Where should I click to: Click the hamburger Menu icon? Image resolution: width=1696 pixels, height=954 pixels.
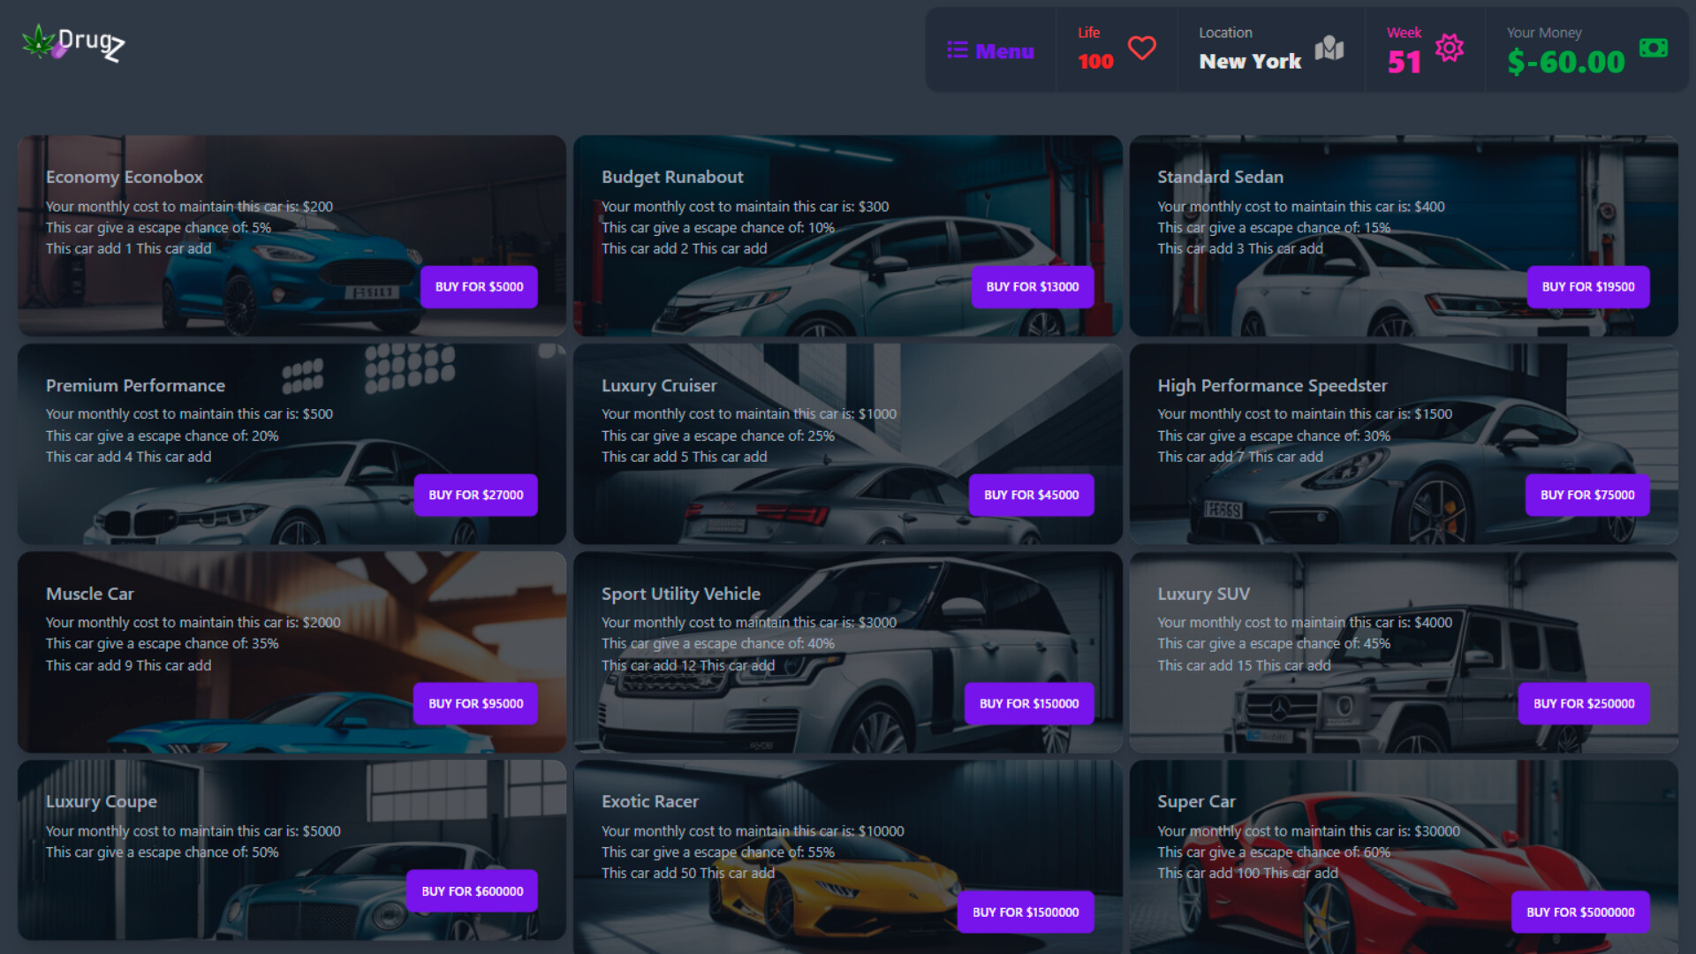[958, 50]
